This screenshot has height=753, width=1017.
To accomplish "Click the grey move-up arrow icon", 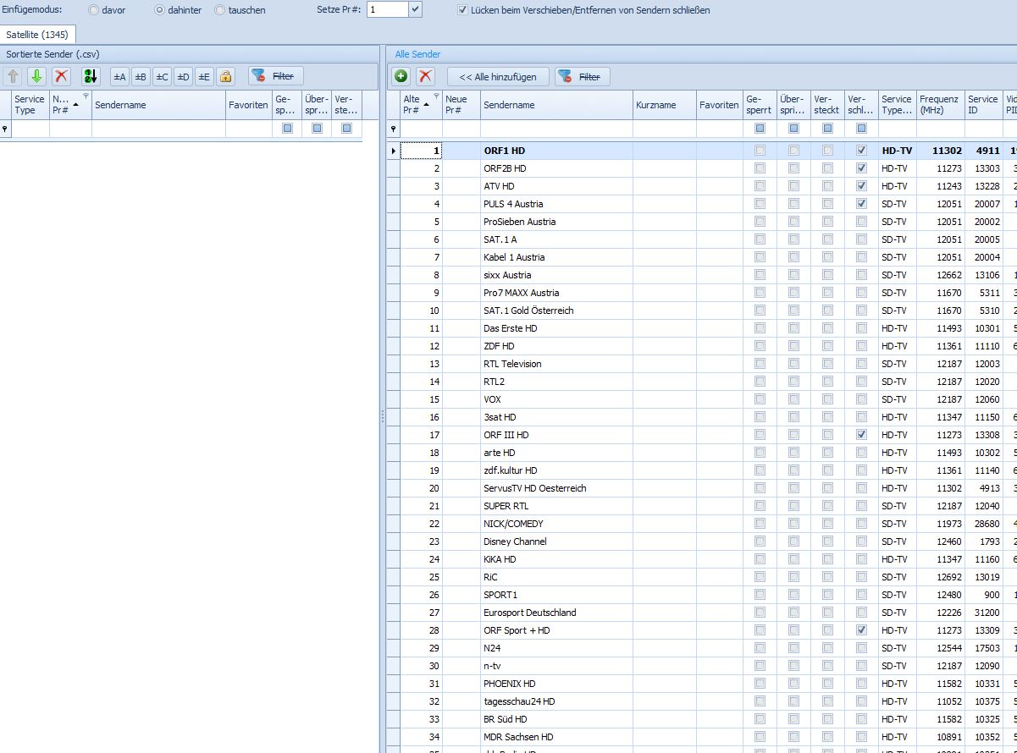I will tap(13, 76).
